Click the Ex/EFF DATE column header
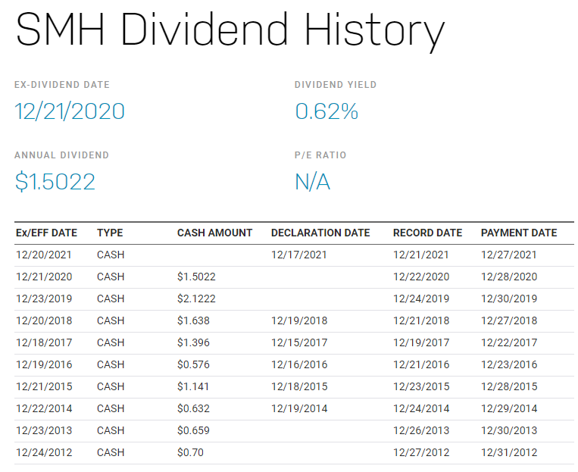 [46, 233]
